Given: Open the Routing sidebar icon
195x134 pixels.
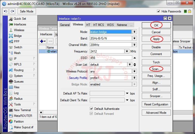Looking at the screenshot, I should coord(11,70).
